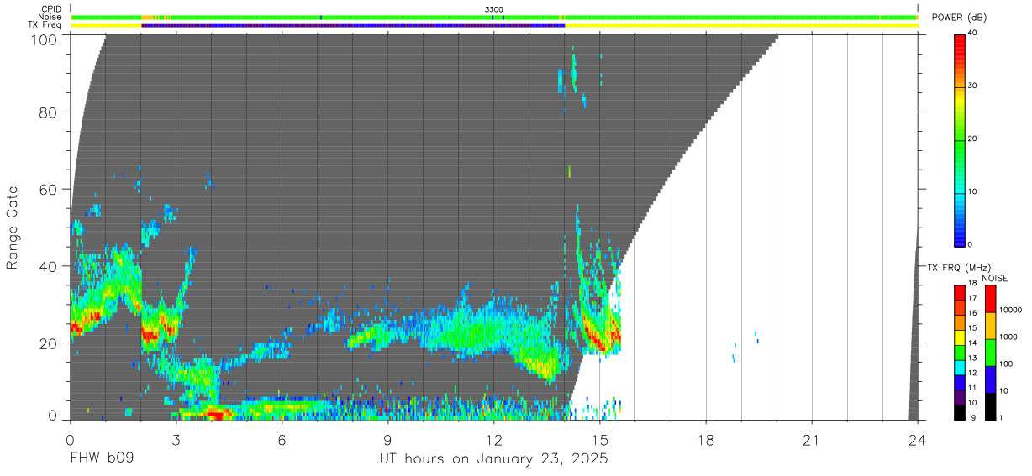The image size is (1032, 476).
Task: Click the green Noise strip above the plot
Action: pos(494,17)
